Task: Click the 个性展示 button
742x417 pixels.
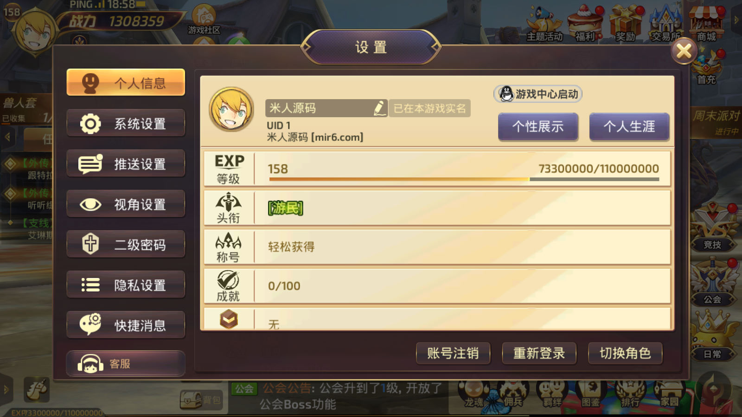Action: (x=538, y=126)
